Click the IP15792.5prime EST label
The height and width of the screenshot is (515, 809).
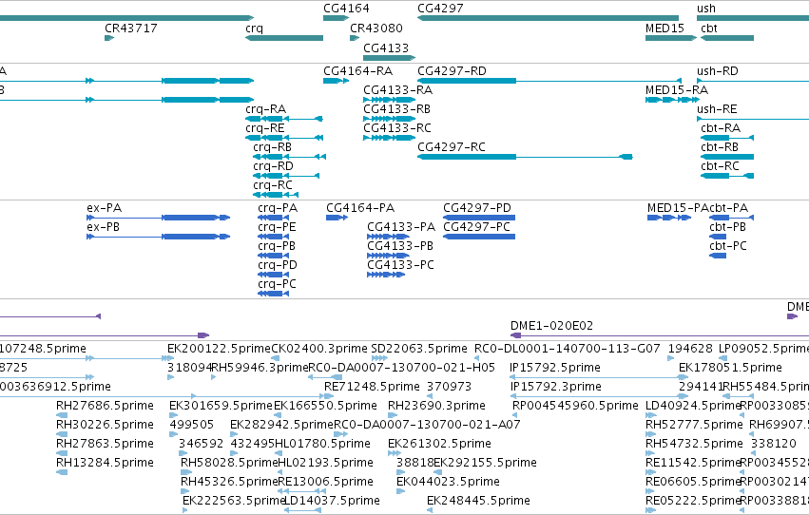pos(555,368)
